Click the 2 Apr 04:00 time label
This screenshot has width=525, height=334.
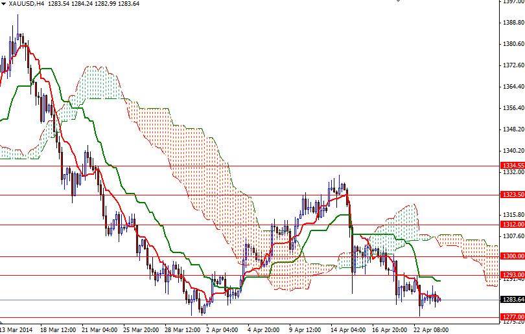click(x=222, y=329)
